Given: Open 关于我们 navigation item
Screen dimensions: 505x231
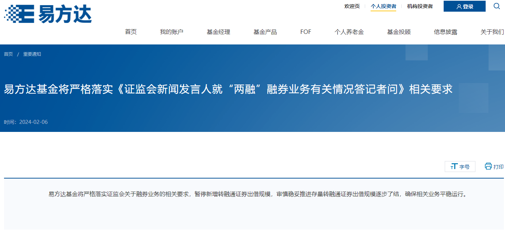Looking at the screenshot, I should [492, 32].
